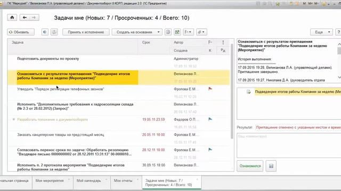Click the blue flag in Согласовать перенос срока row
The image size is (341, 191).
(210, 150)
